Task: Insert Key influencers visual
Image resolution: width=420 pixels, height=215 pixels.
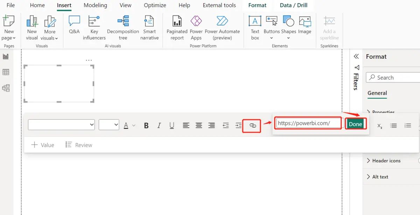Action: click(x=94, y=28)
